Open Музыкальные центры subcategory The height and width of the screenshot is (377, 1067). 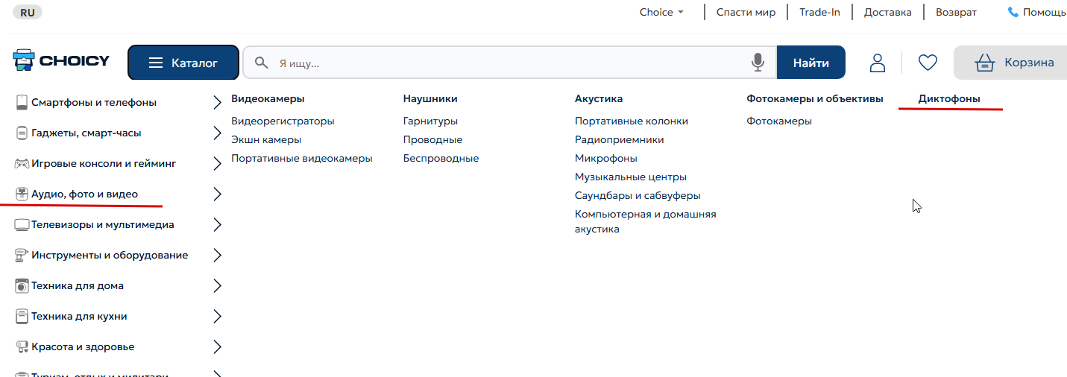[x=631, y=177]
